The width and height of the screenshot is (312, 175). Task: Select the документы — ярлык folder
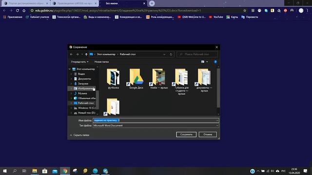pos(204,80)
